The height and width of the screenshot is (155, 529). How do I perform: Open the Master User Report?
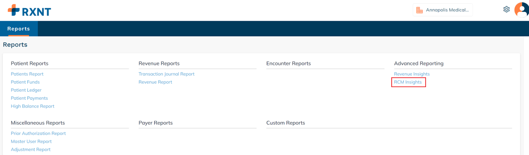(x=31, y=142)
